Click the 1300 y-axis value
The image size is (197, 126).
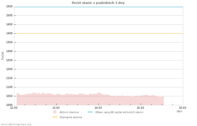pos(9,51)
